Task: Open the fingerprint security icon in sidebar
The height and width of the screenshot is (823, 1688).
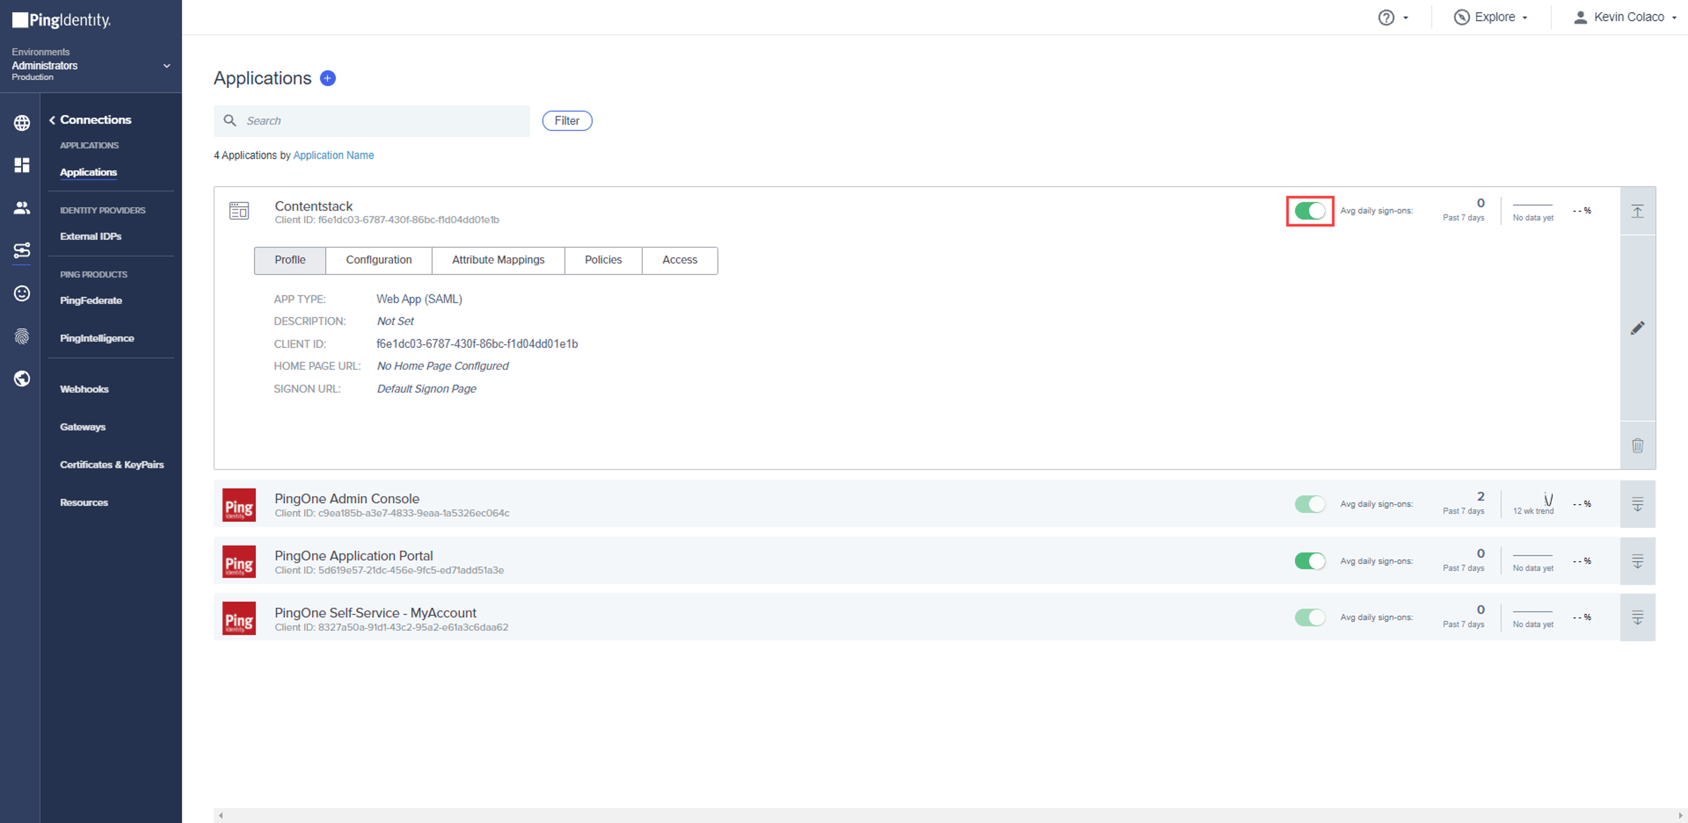Action: point(22,336)
